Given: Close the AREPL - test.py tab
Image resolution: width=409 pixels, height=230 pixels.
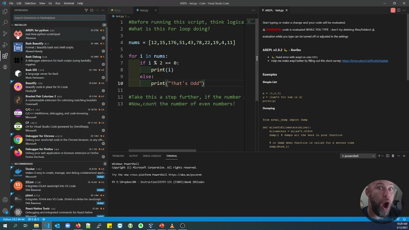Looking at the screenshot, I should [x=286, y=10].
